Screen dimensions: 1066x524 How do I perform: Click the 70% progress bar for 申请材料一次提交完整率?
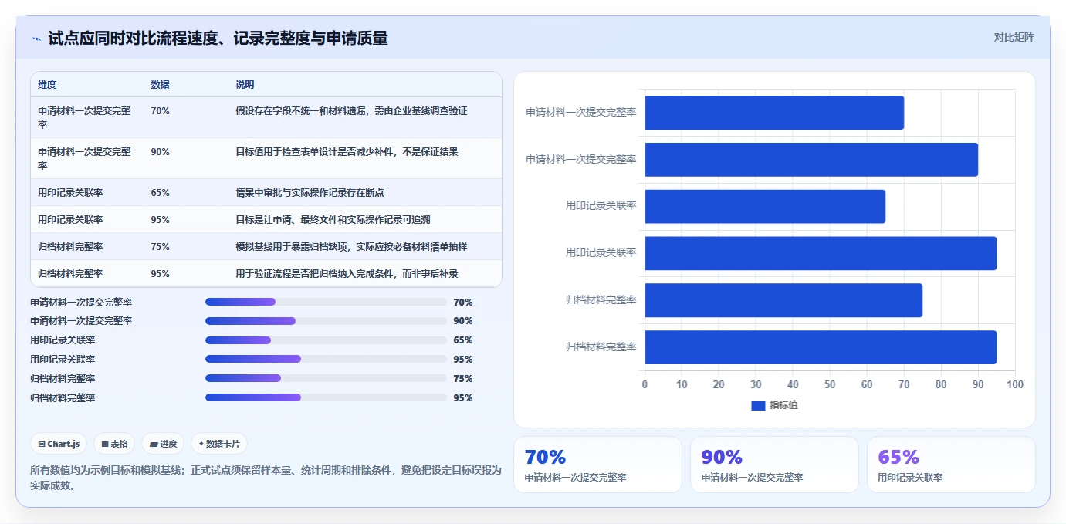326,302
